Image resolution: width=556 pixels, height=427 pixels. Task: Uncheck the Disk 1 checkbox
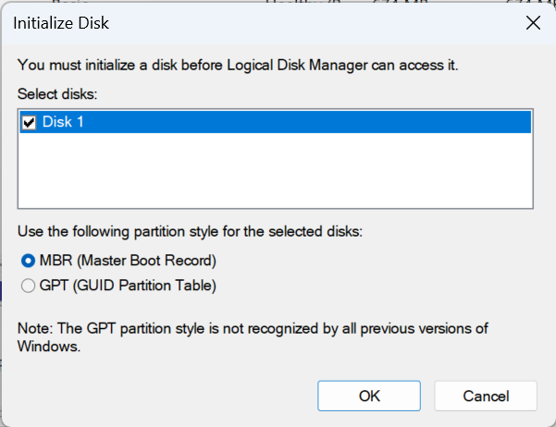(29, 122)
